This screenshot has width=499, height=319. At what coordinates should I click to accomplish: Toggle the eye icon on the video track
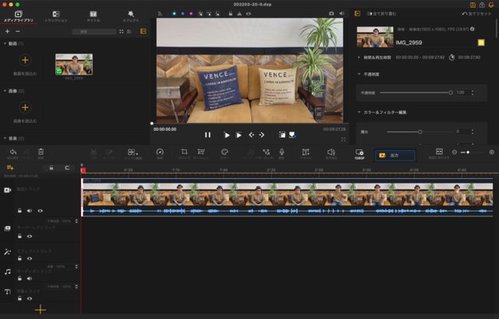pos(41,211)
